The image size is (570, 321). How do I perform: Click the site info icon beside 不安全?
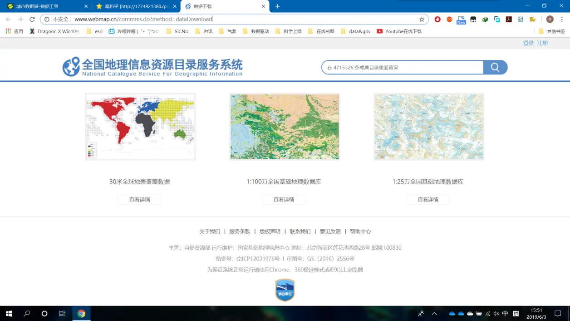[47, 20]
